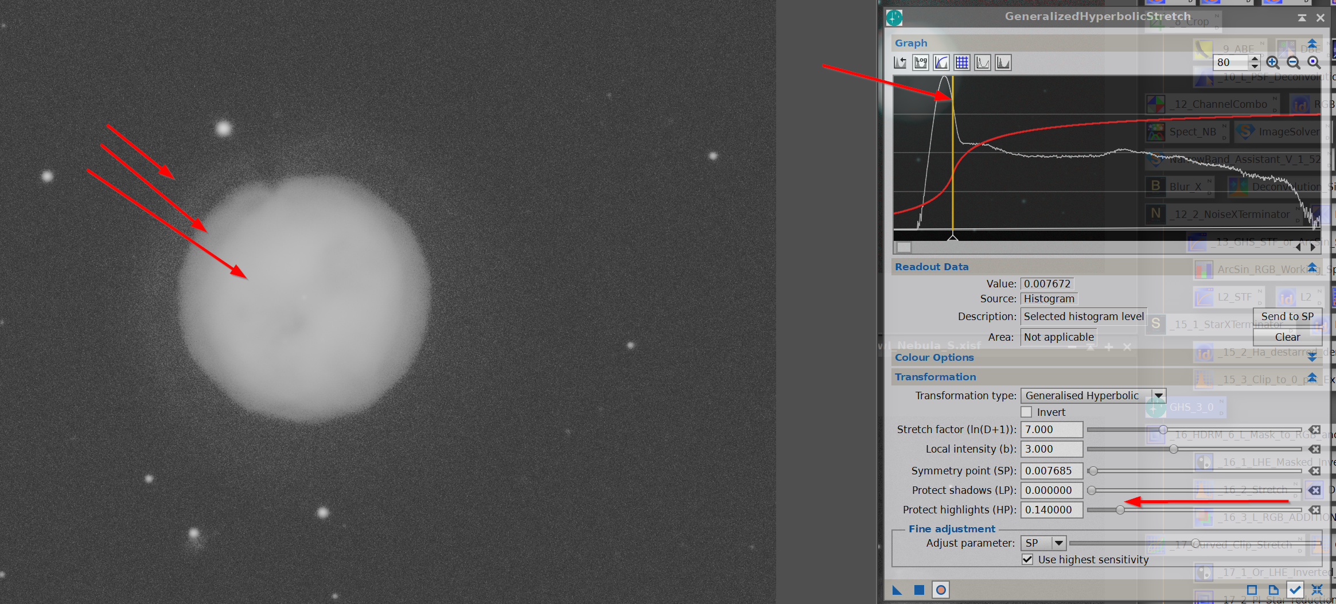
Task: Click the Local intensity slider handle
Action: 1174,449
